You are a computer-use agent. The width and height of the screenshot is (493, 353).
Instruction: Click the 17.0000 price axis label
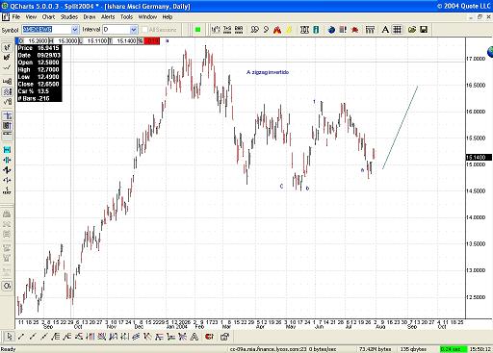[476, 59]
